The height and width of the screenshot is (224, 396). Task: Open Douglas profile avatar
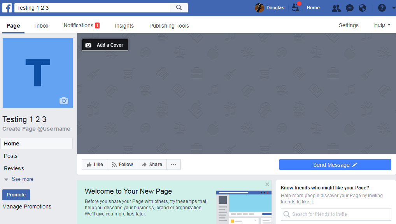(259, 8)
